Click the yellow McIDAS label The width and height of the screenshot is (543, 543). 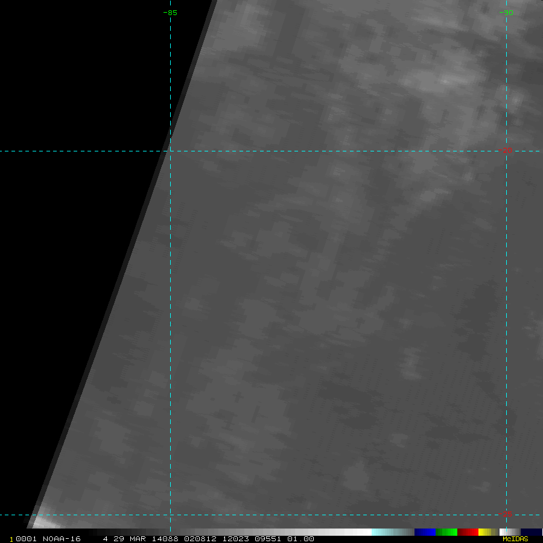[515, 539]
